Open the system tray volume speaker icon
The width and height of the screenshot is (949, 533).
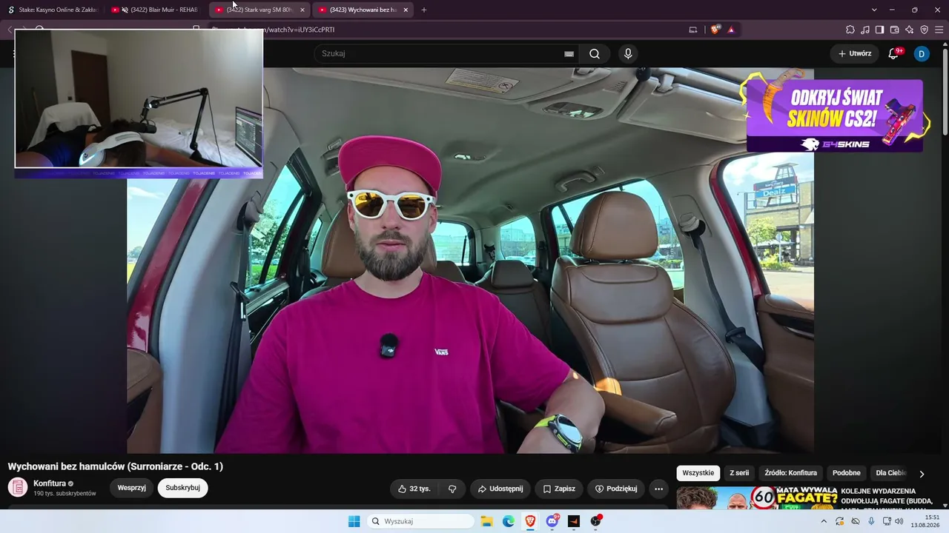point(899,521)
